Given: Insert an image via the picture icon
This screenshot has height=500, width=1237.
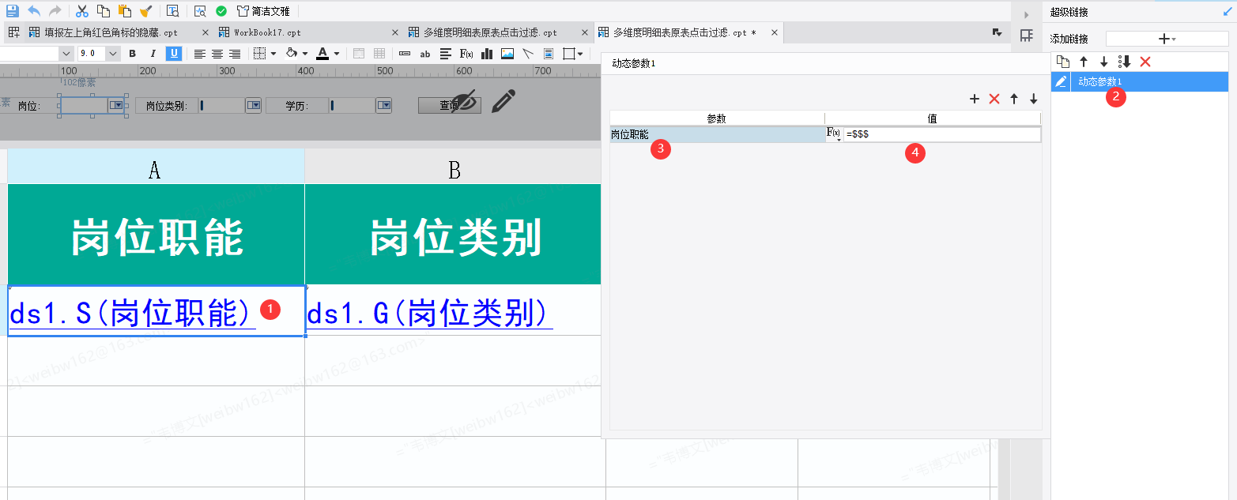Looking at the screenshot, I should [507, 54].
